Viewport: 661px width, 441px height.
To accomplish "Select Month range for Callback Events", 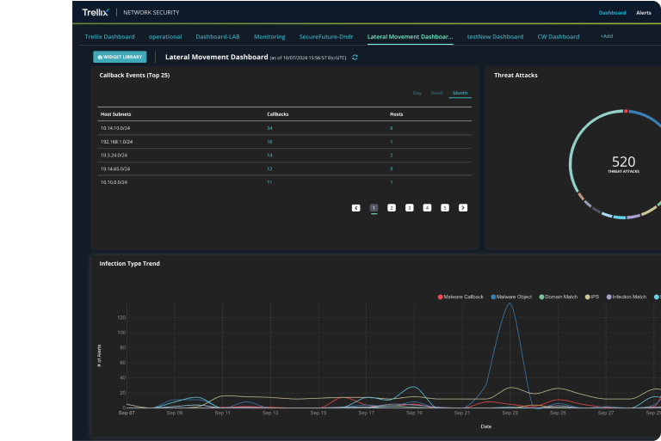I will (x=460, y=93).
